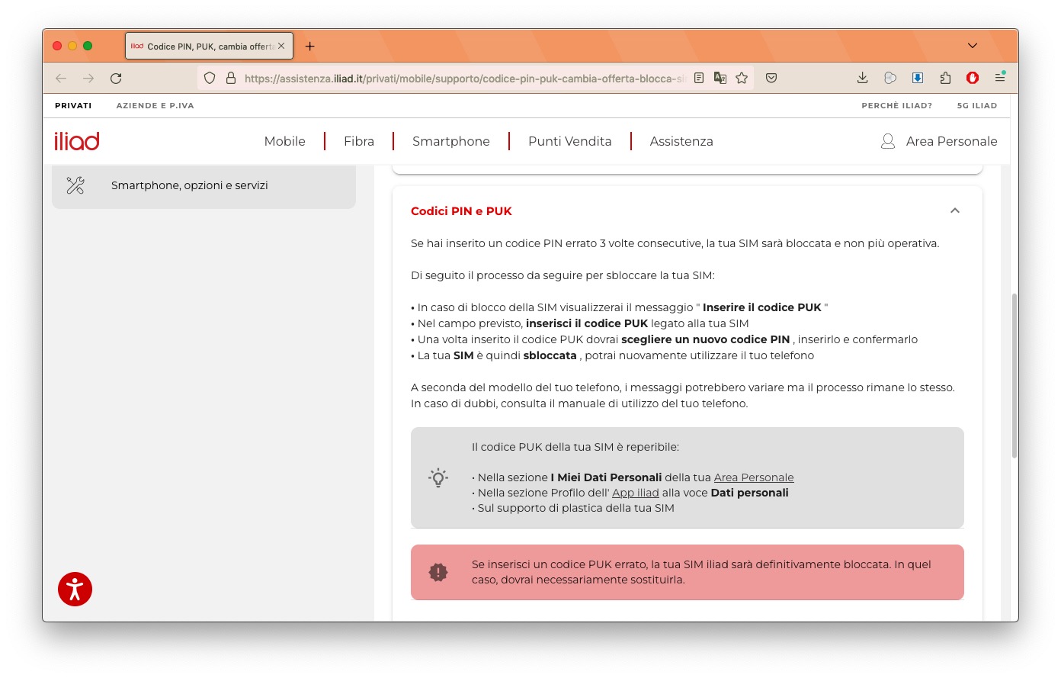Click the address bar URL field
Image resolution: width=1061 pixels, height=678 pixels.
pos(465,77)
